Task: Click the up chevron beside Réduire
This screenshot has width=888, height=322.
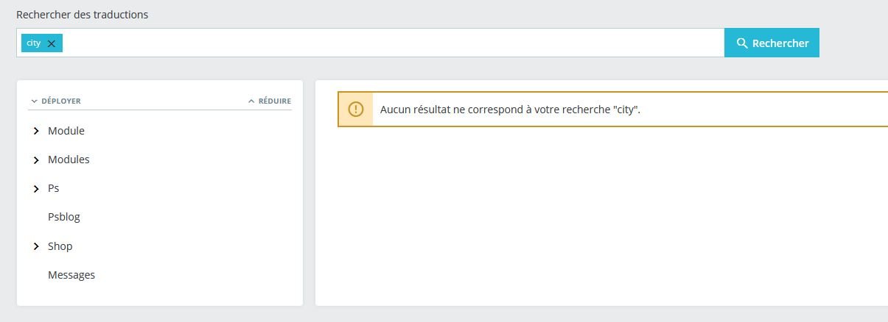Action: pos(251,101)
